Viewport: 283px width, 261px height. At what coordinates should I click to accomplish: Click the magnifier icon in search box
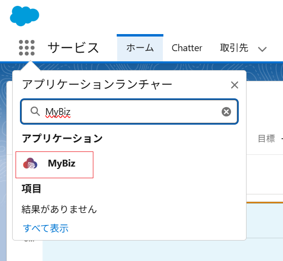pyautogui.click(x=35, y=111)
